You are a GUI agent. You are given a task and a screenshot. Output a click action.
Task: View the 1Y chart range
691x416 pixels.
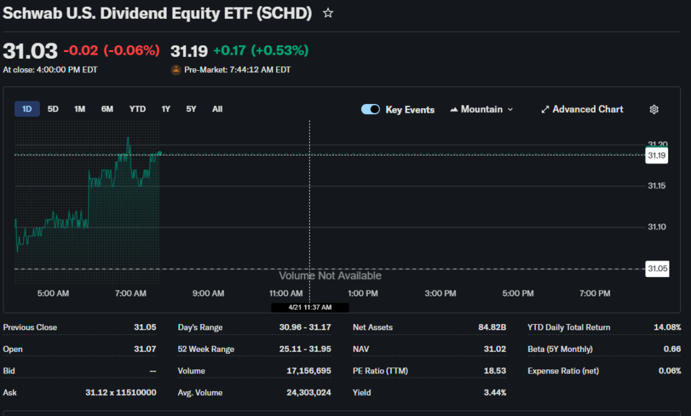166,109
